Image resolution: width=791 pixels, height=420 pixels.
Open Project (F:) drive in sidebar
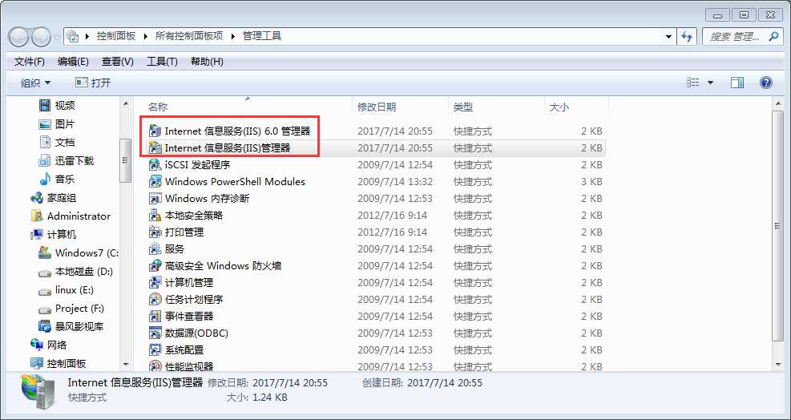[x=71, y=309]
